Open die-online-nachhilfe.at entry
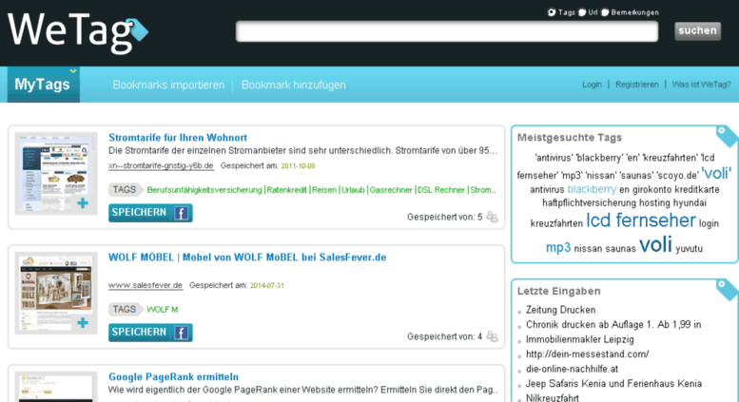739x402 pixels. pos(572,369)
